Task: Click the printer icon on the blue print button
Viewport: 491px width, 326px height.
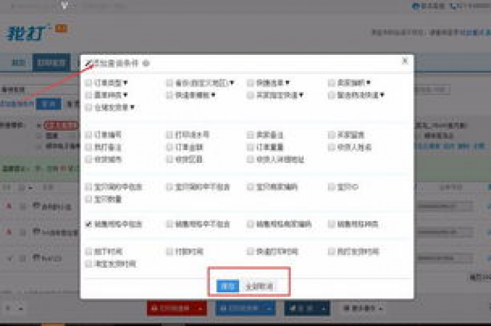Action: click(223, 309)
